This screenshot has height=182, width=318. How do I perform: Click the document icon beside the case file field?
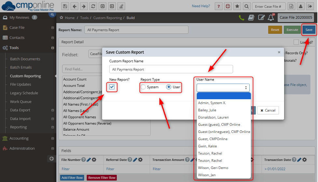pyautogui.click(x=291, y=6)
